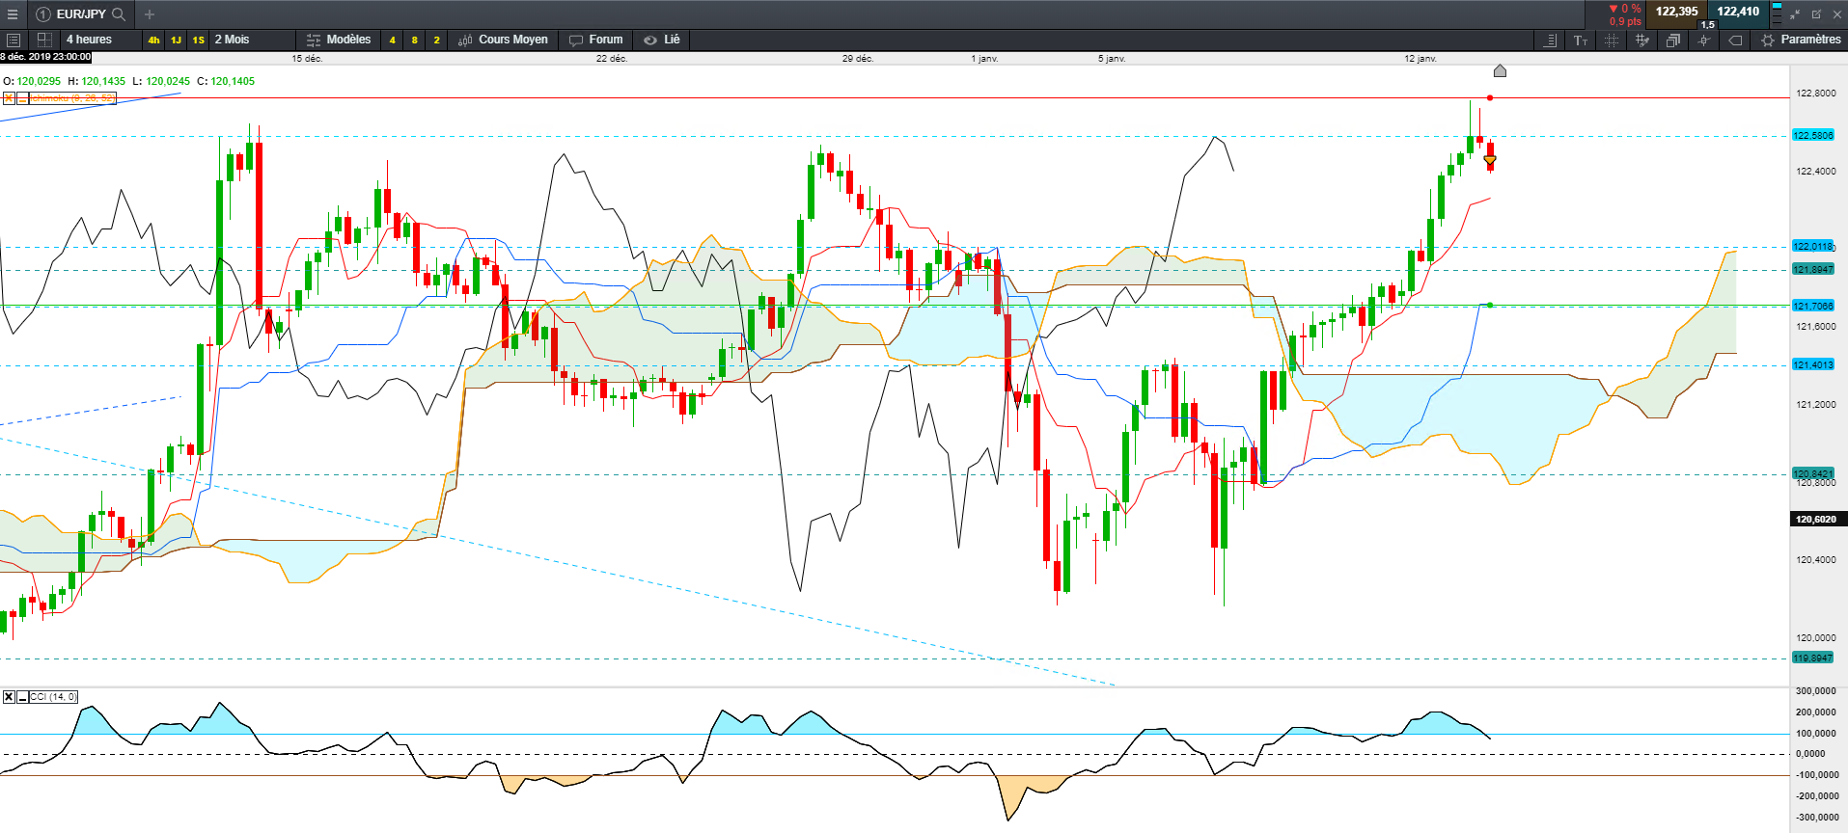Image resolution: width=1848 pixels, height=833 pixels.
Task: Select the 121,8947 price level label
Action: [x=1812, y=270]
